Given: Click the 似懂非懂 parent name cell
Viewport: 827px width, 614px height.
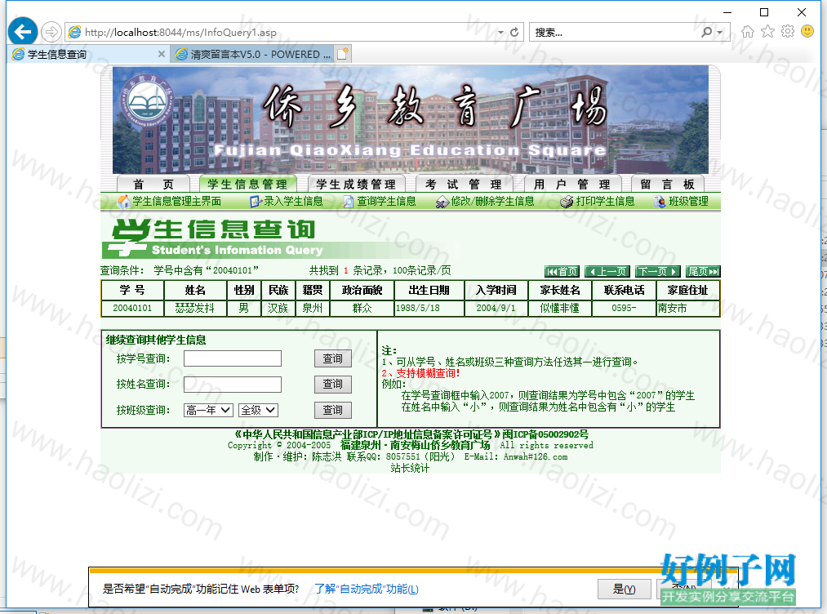Looking at the screenshot, I should coord(560,308).
